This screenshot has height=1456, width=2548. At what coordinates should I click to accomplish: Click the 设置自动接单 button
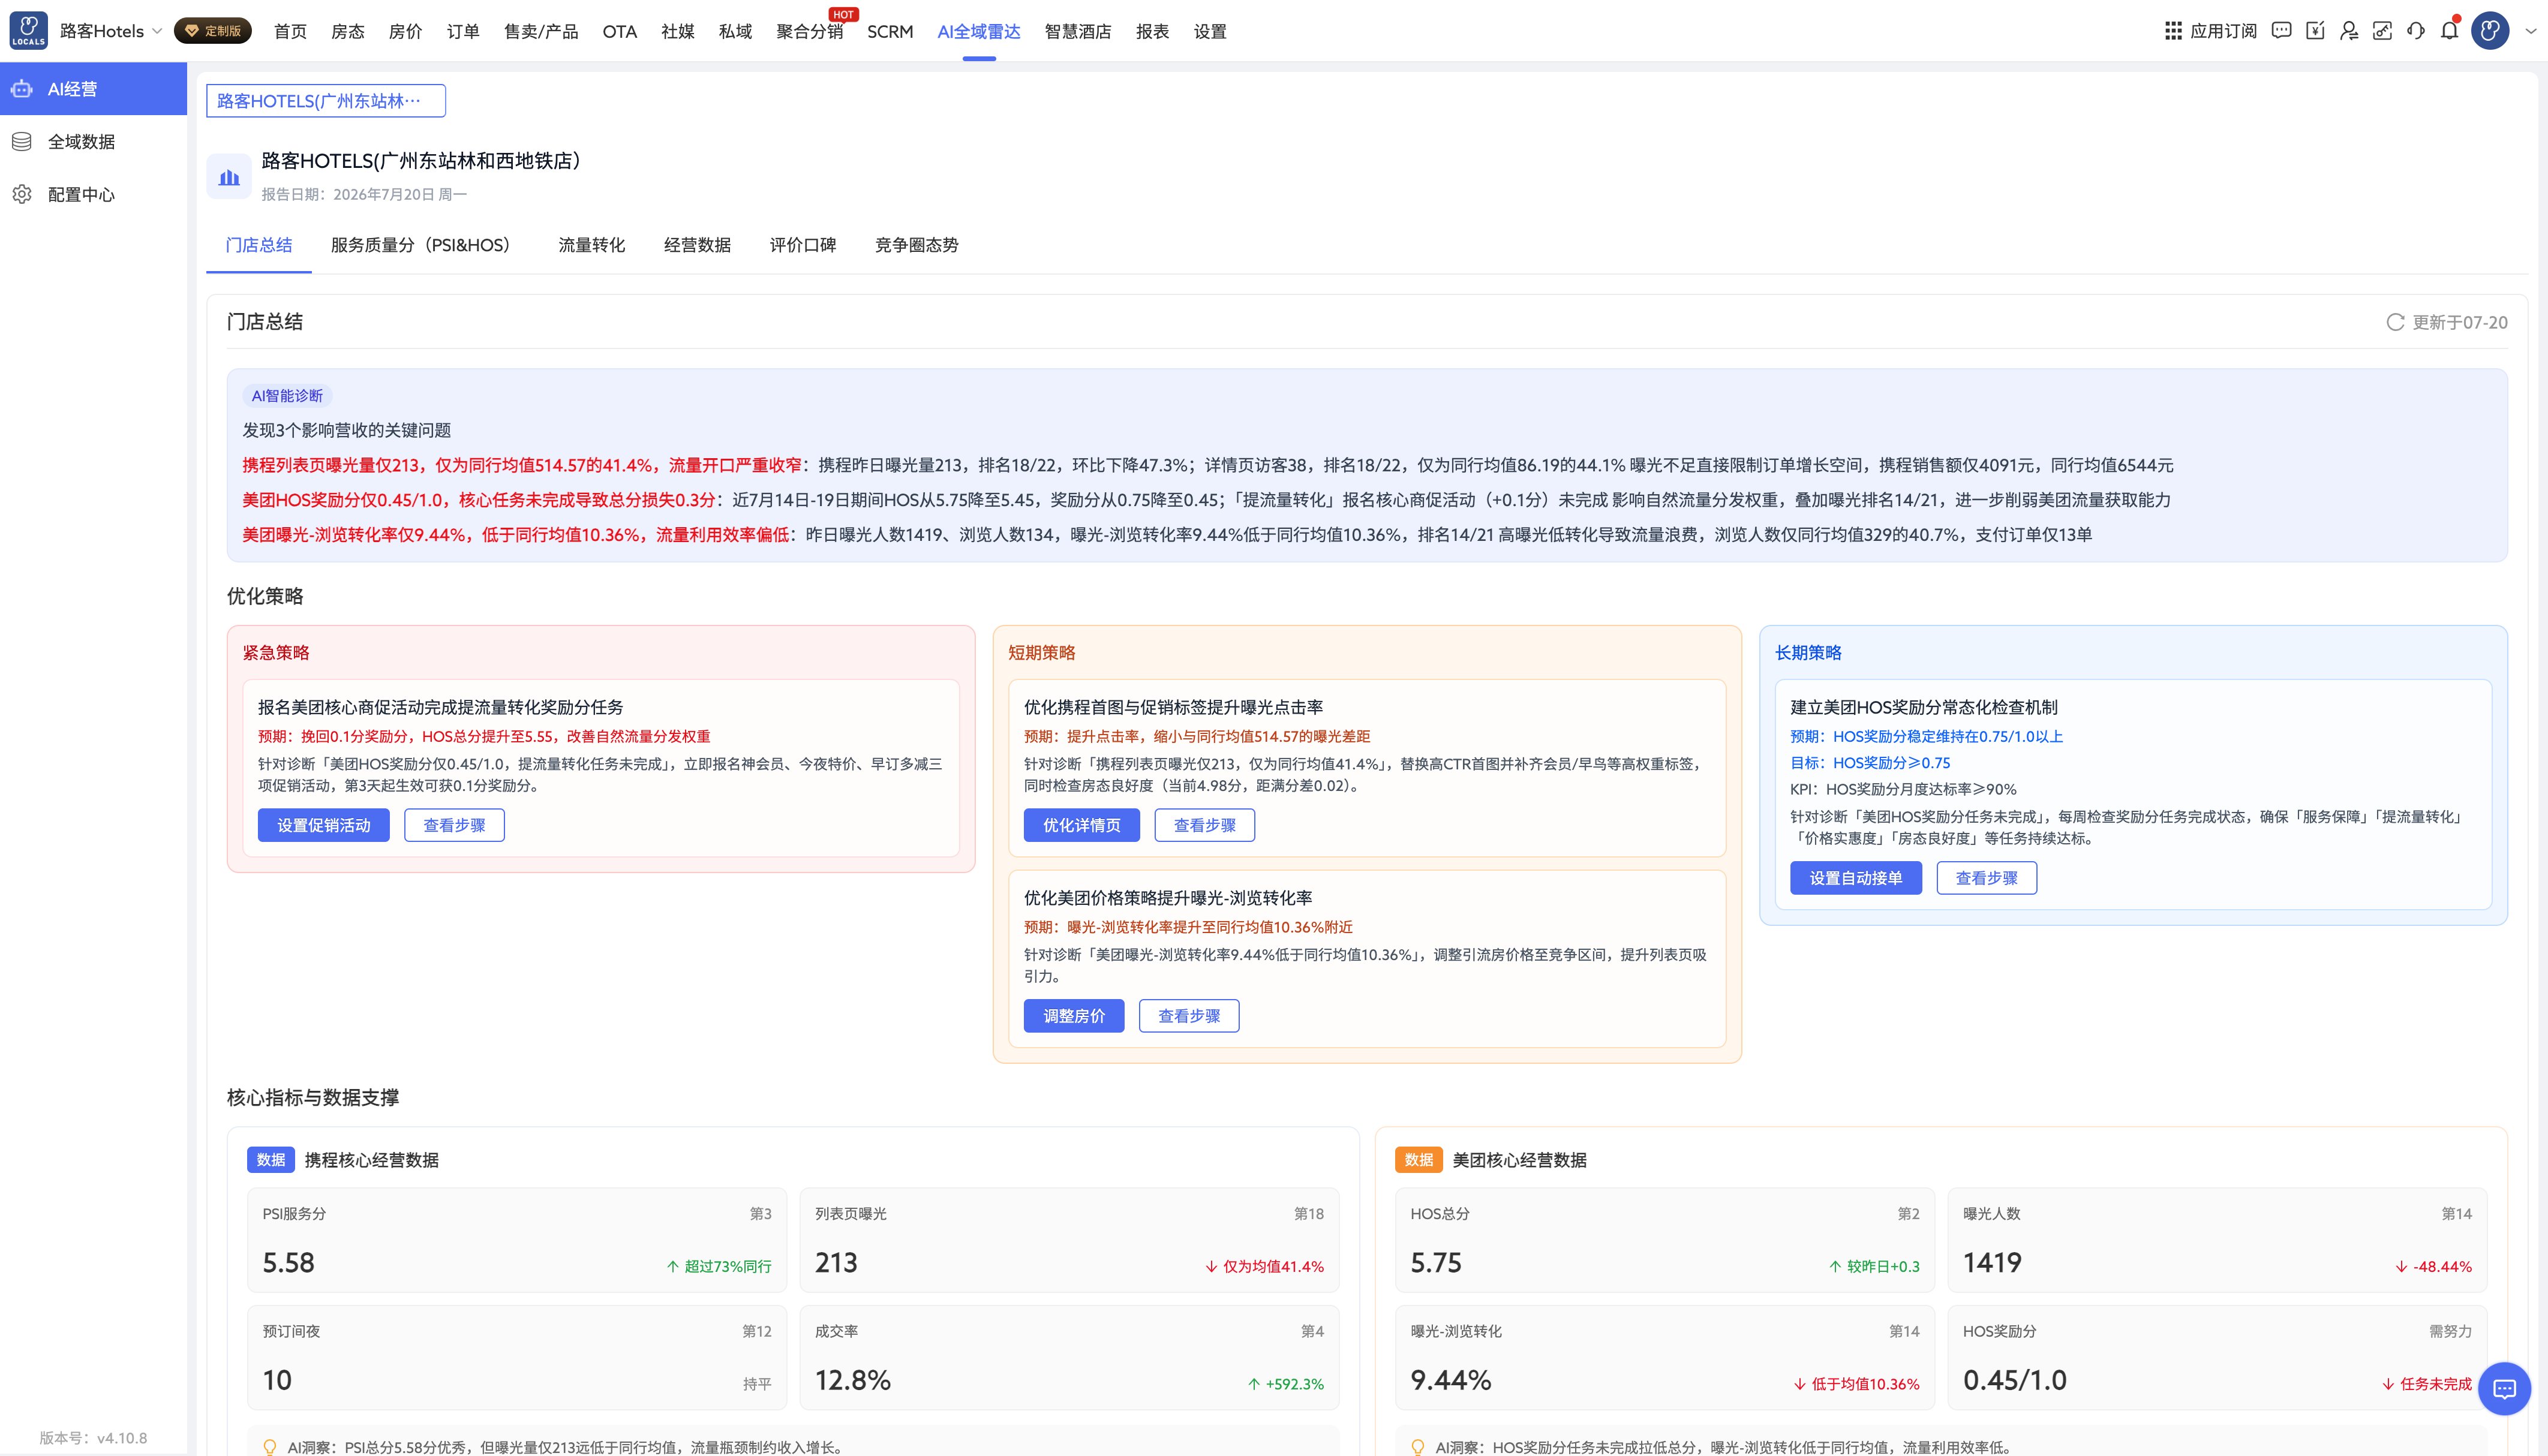(1856, 878)
